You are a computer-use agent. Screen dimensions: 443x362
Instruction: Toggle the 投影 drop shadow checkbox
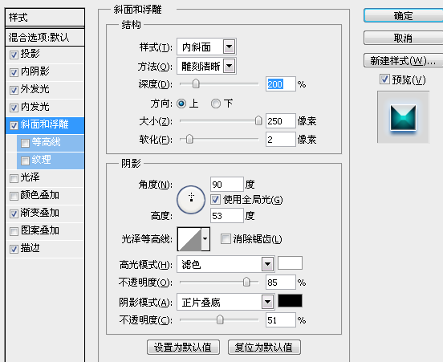coord(14,55)
